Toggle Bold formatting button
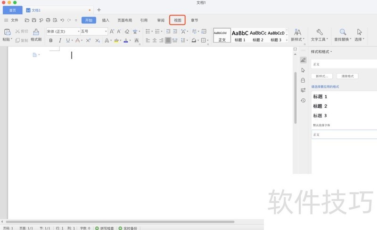Screen dimensions: 377x230 51,41
